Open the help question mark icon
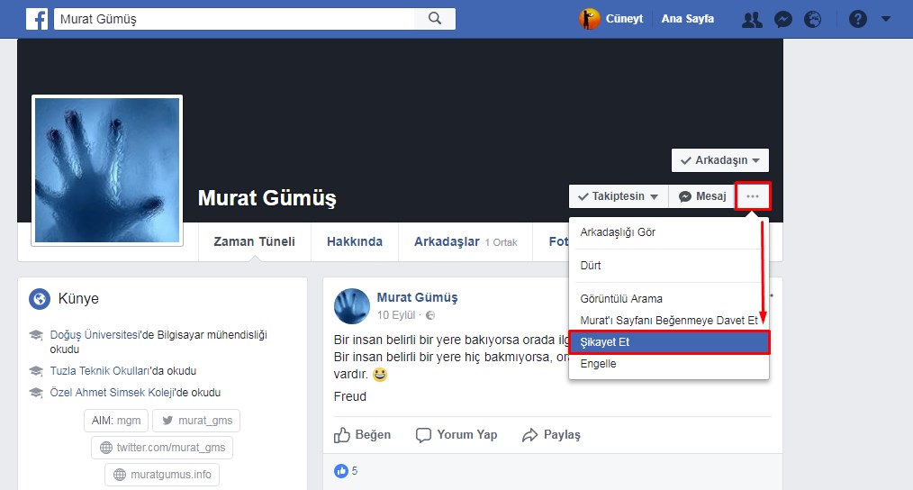 (x=857, y=19)
